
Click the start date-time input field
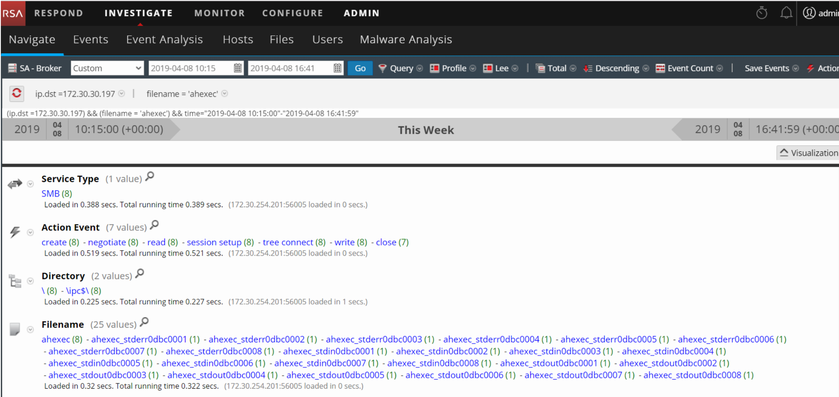190,68
